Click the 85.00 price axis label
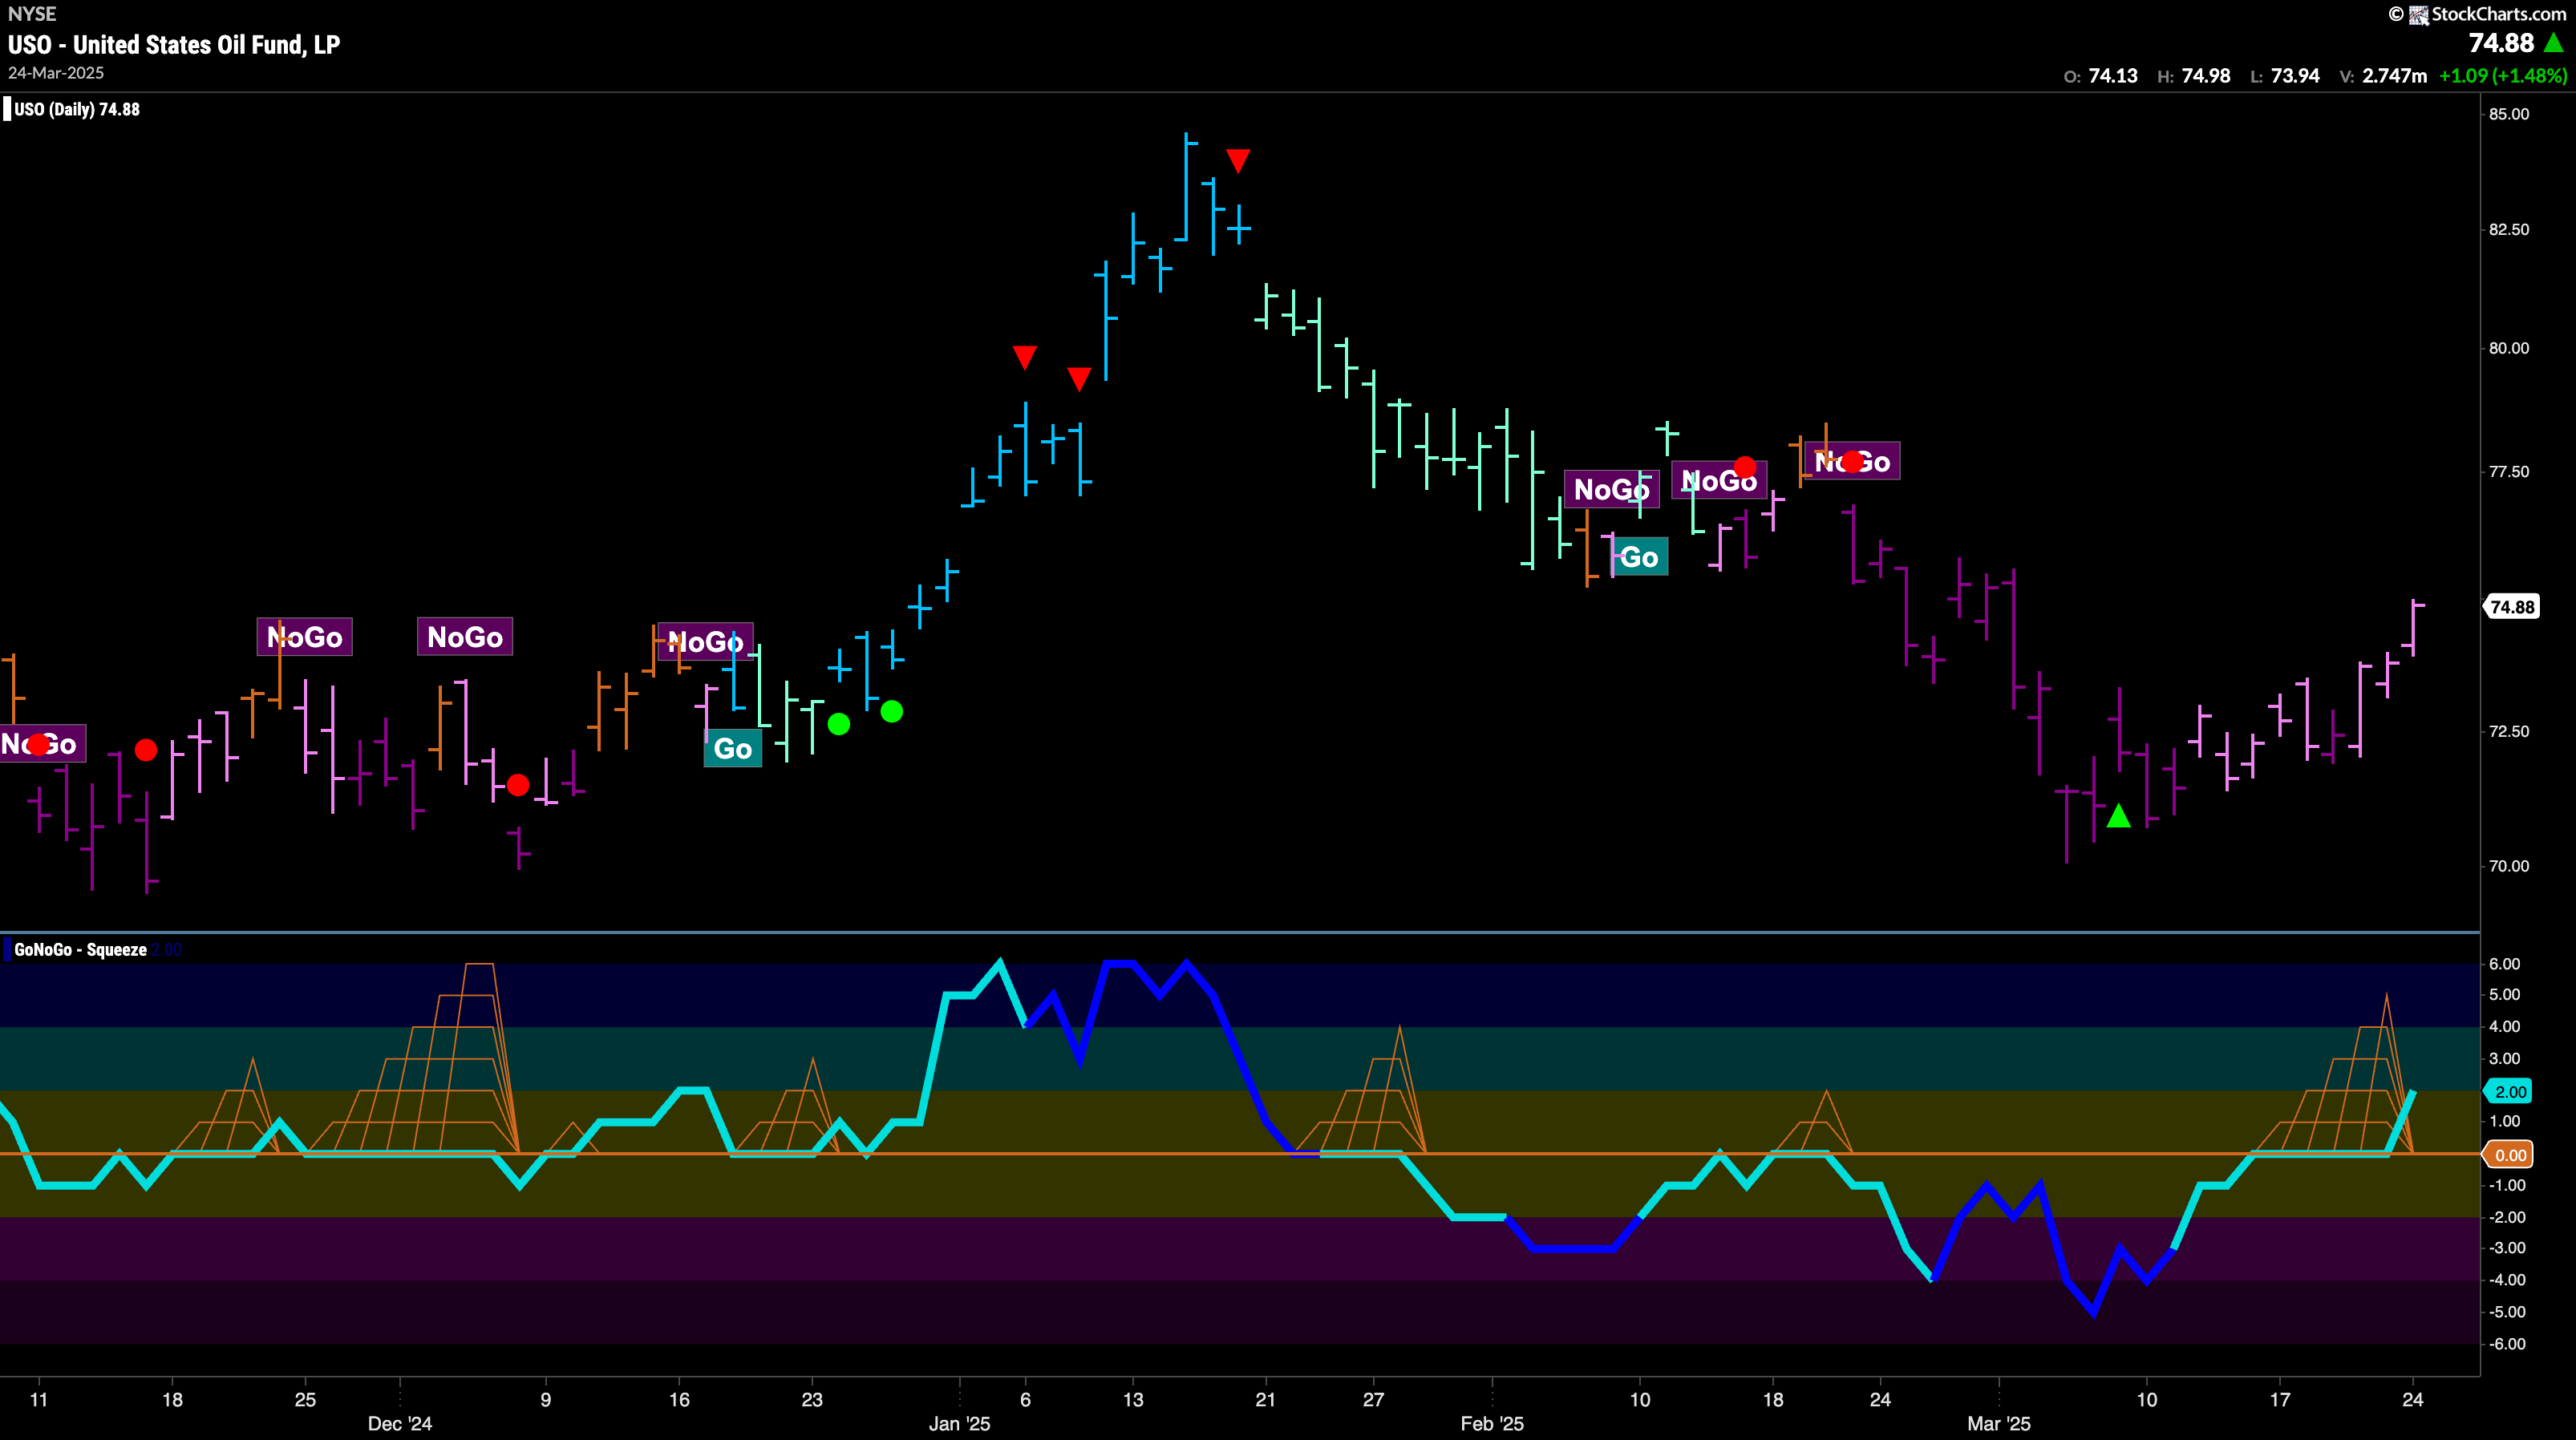2576x1440 pixels. click(2508, 114)
